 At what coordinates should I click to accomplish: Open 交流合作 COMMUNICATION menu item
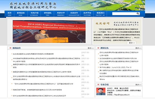coord(74,14)
